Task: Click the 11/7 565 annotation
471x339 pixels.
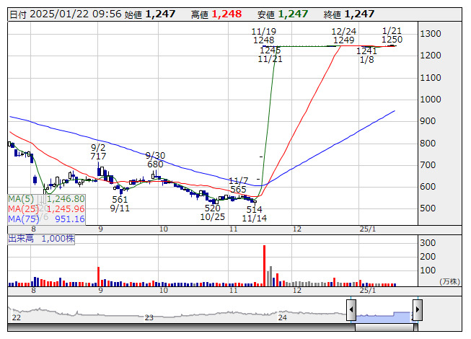Action: (238, 185)
